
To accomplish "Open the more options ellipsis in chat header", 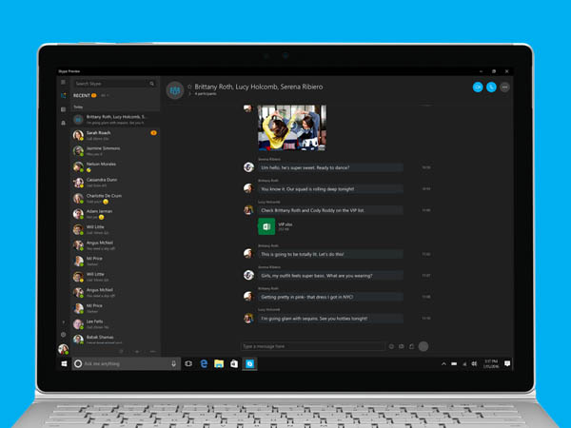I will click(504, 87).
